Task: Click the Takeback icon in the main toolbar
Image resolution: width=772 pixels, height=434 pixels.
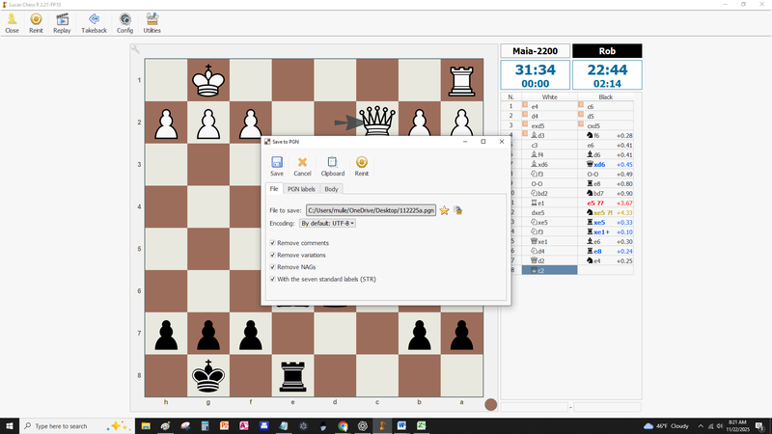Action: (94, 23)
